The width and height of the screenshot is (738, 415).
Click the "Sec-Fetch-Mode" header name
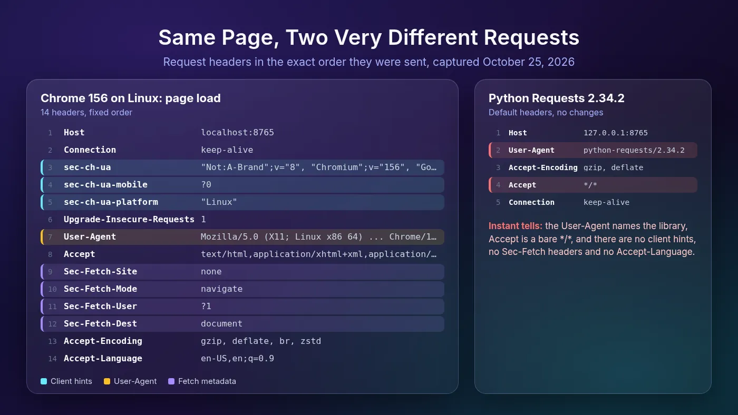coord(100,289)
